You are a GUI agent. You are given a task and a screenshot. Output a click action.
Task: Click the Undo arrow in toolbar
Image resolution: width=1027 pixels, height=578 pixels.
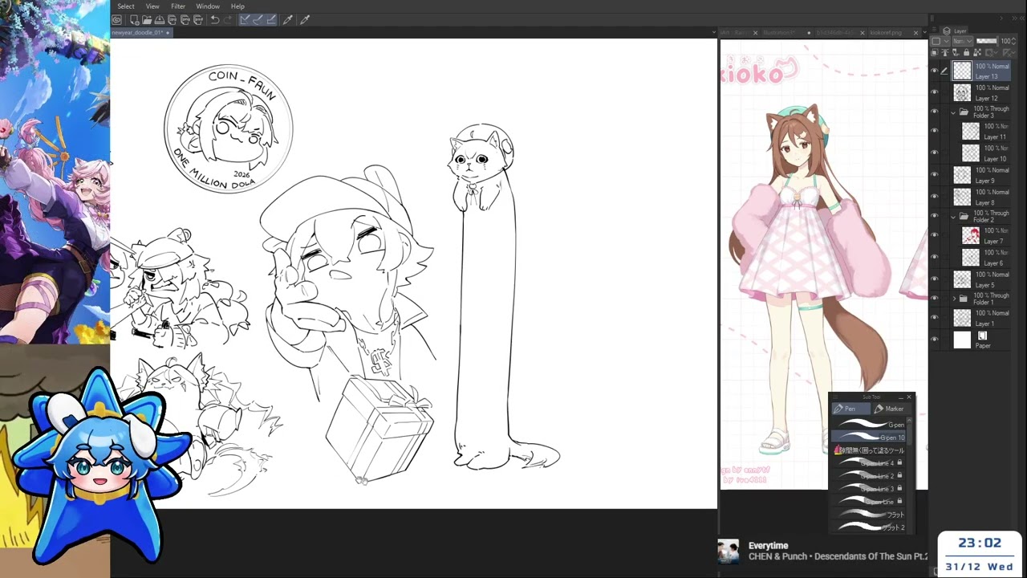(215, 19)
